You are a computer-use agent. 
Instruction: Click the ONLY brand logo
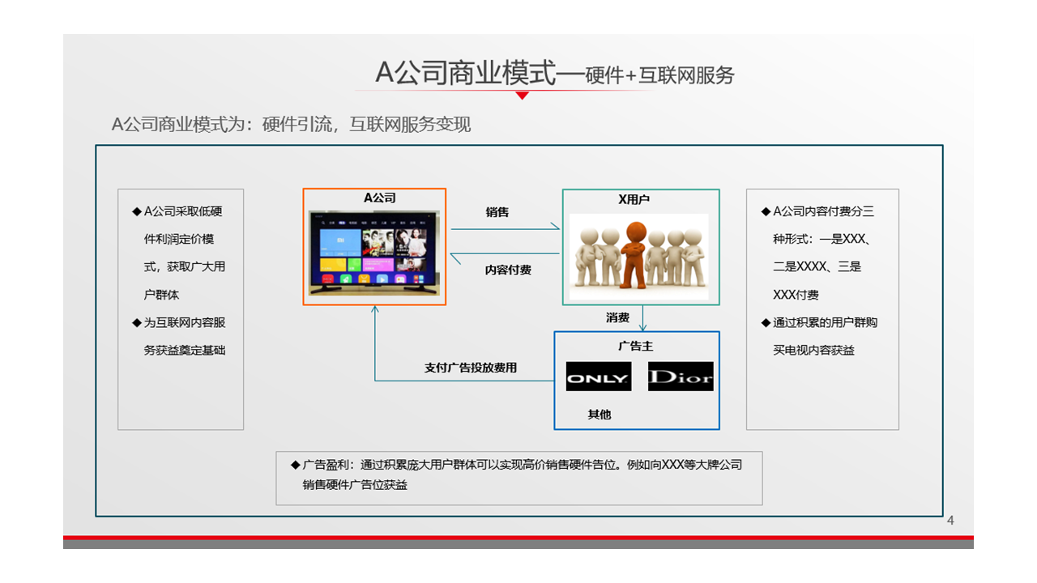click(x=599, y=377)
